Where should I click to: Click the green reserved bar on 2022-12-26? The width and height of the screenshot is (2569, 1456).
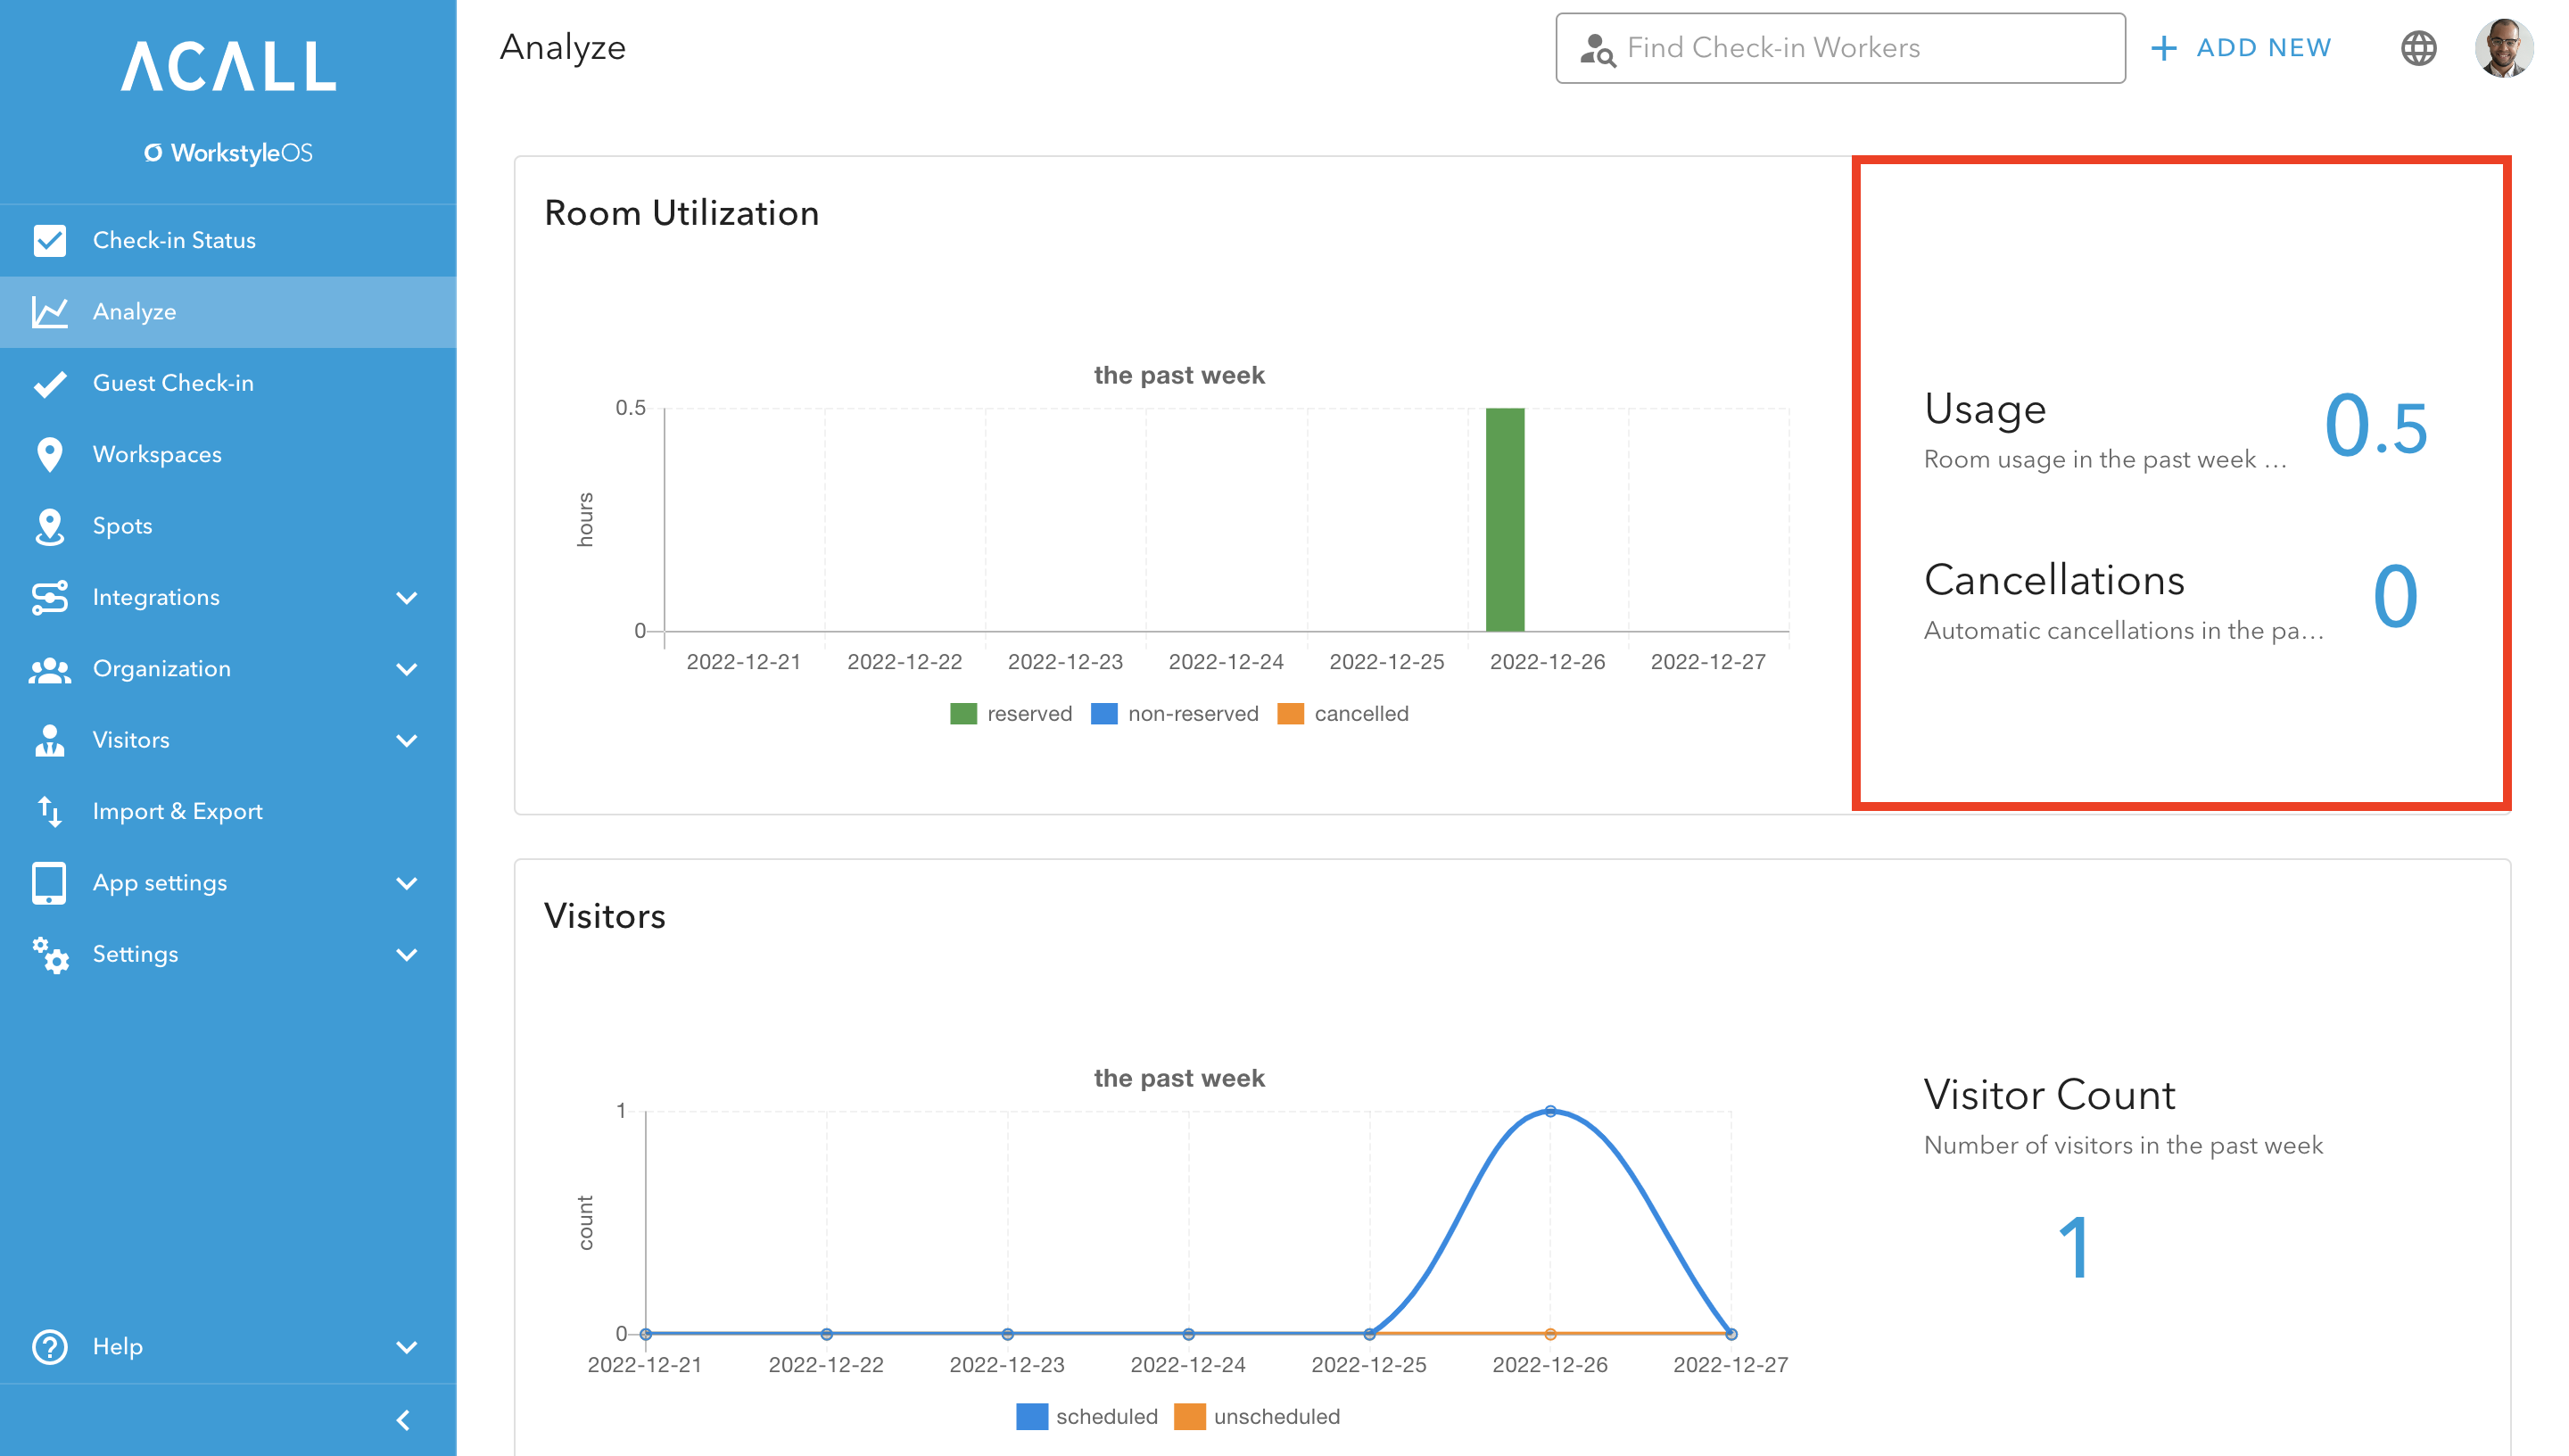point(1505,520)
